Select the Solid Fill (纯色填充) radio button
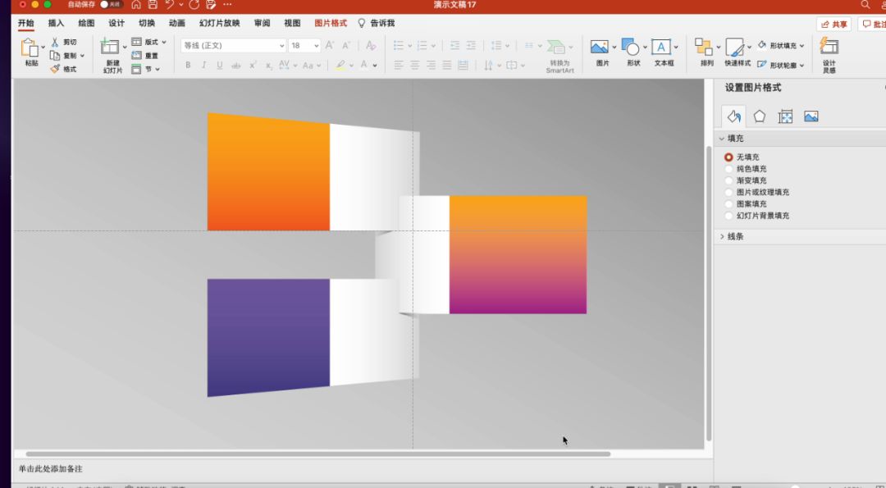The height and width of the screenshot is (488, 886). tap(729, 169)
